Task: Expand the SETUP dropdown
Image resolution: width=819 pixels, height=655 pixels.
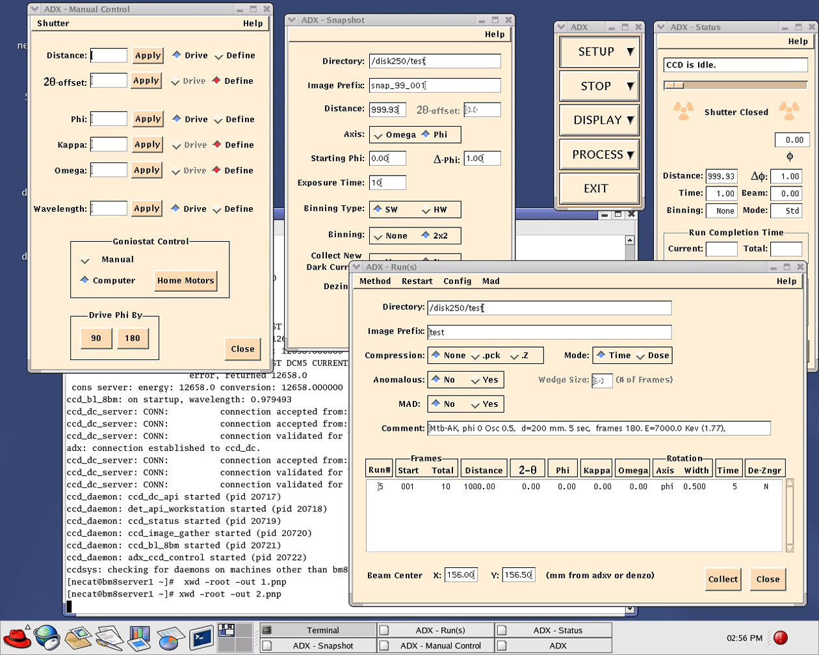Action: (x=599, y=52)
